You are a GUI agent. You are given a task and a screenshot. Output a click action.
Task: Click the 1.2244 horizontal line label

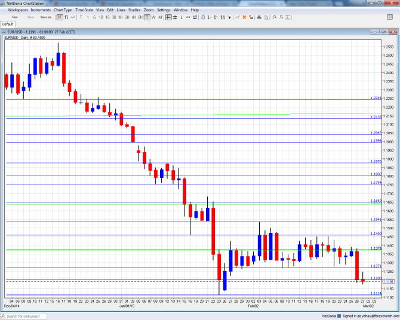(x=376, y=98)
